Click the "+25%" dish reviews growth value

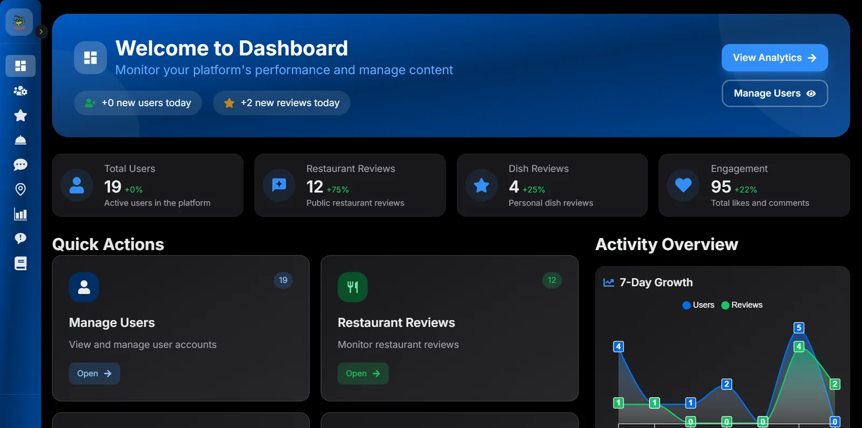(x=534, y=190)
